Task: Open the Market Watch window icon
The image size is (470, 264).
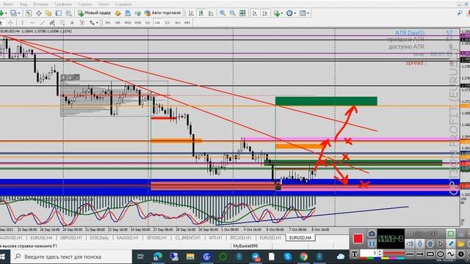Action: pos(29,13)
